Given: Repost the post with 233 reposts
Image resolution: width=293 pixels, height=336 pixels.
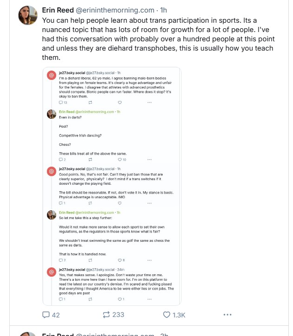Looking at the screenshot, I should (x=113, y=315).
